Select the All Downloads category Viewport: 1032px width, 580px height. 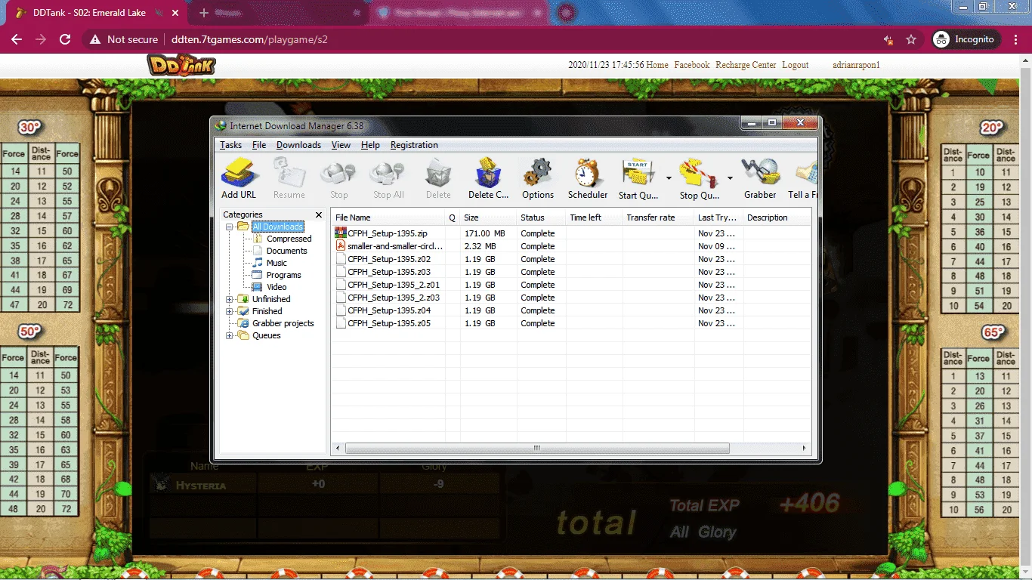pos(277,227)
